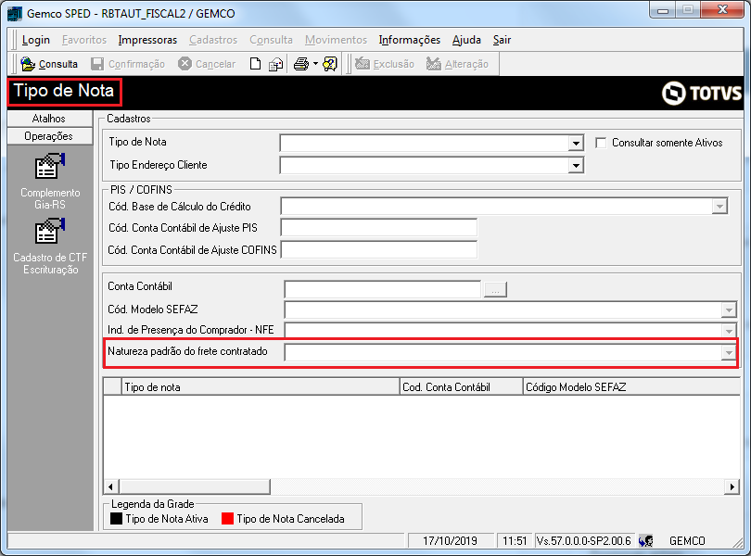Click the Alteração toolbar icon
751x556 pixels.
point(434,64)
